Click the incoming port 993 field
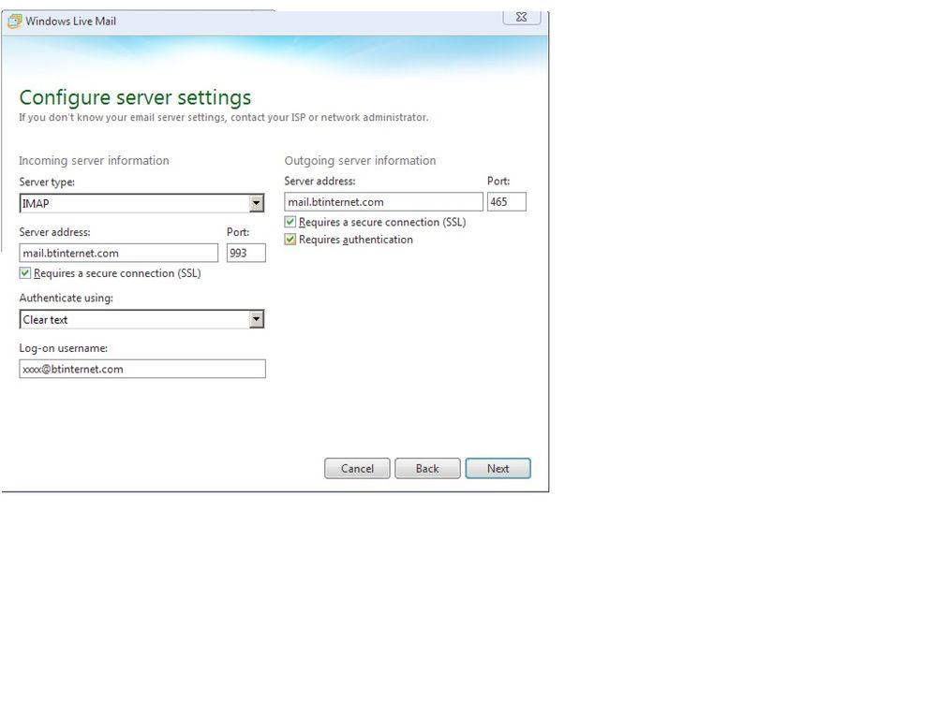This screenshot has width=936, height=701. [245, 253]
